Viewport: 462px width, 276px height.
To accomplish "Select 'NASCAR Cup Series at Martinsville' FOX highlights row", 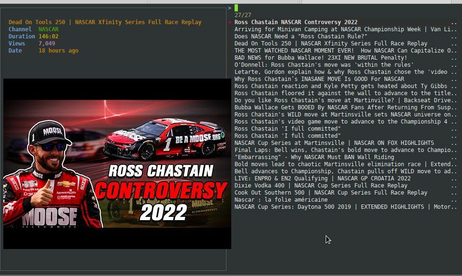I will pos(345,143).
